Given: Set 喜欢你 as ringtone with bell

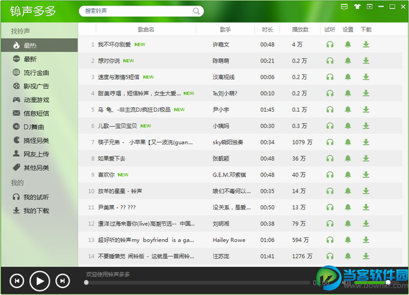Looking at the screenshot, I should pos(348,175).
